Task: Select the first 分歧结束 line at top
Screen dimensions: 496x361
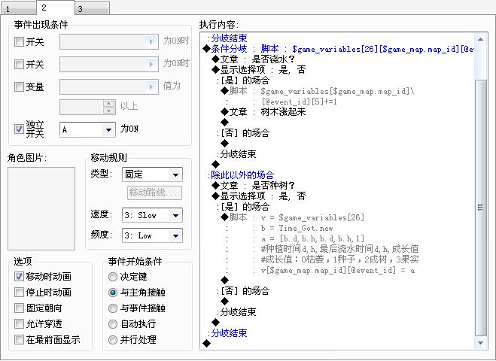Action: [x=228, y=38]
